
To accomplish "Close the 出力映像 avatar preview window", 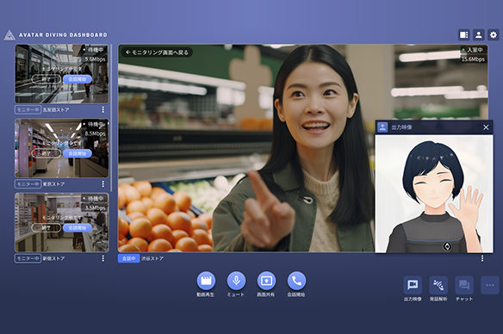I will pyautogui.click(x=486, y=127).
